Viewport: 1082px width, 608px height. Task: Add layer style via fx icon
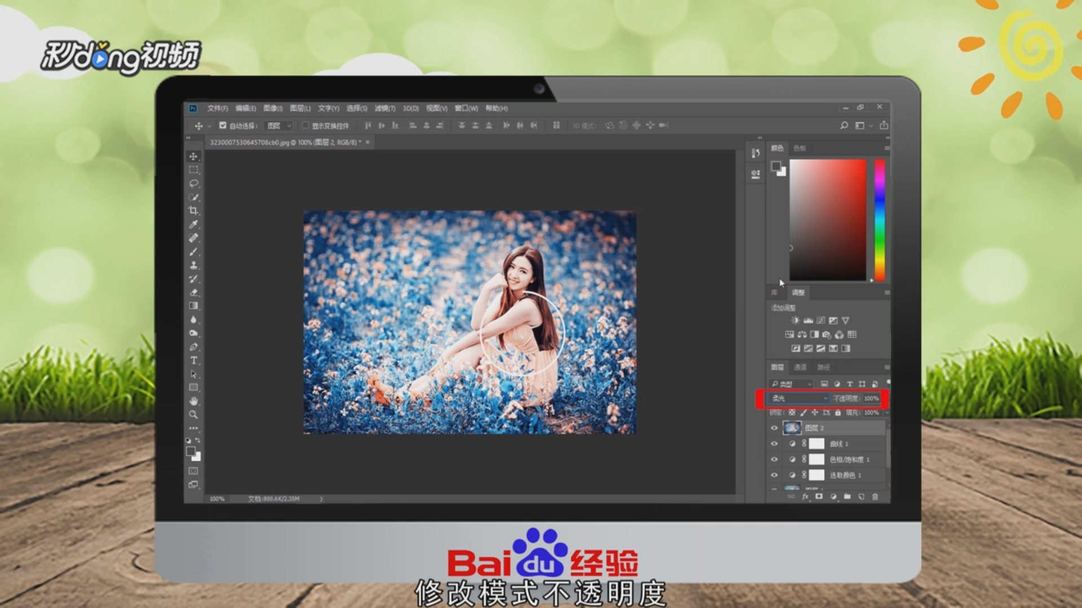pos(805,497)
